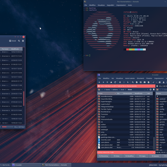Click the vertical scrollbar of the Dolphin list
The height and width of the screenshot is (167, 167).
pos(24,98)
